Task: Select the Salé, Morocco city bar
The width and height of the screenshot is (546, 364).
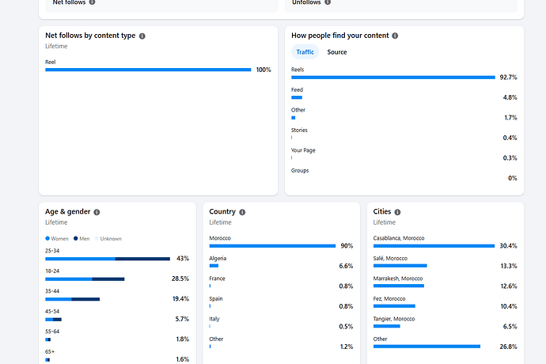Action: (400, 266)
